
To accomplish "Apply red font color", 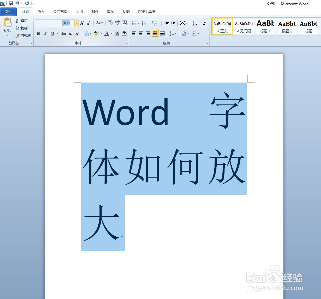I will [x=107, y=34].
